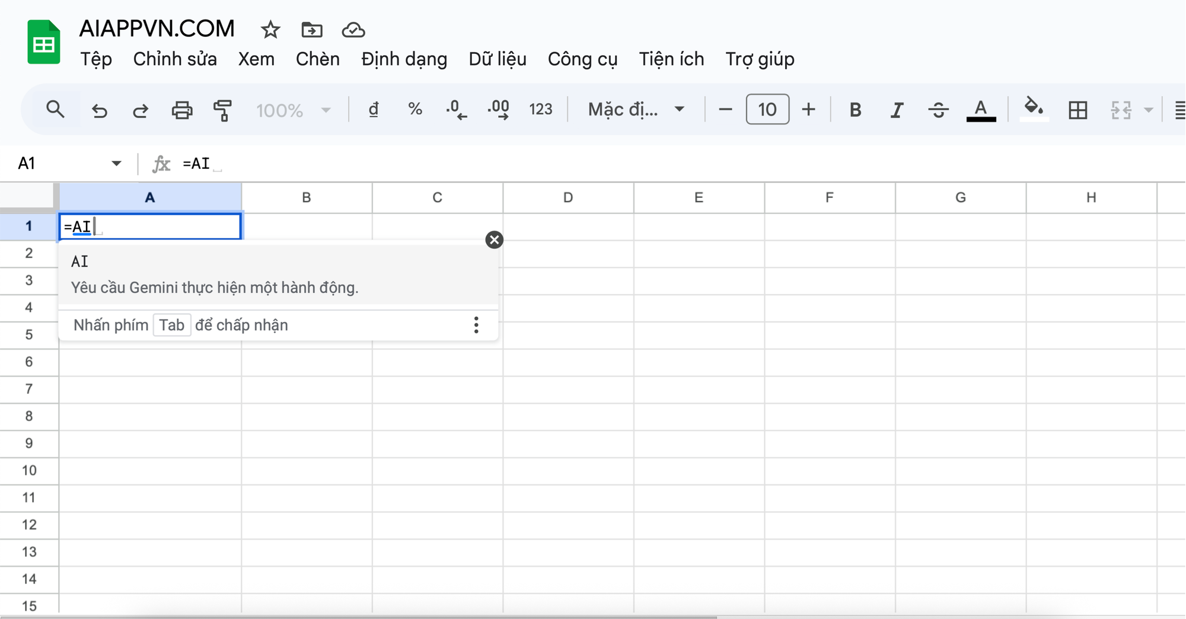
Task: Click the font size box showing 10
Action: click(767, 109)
